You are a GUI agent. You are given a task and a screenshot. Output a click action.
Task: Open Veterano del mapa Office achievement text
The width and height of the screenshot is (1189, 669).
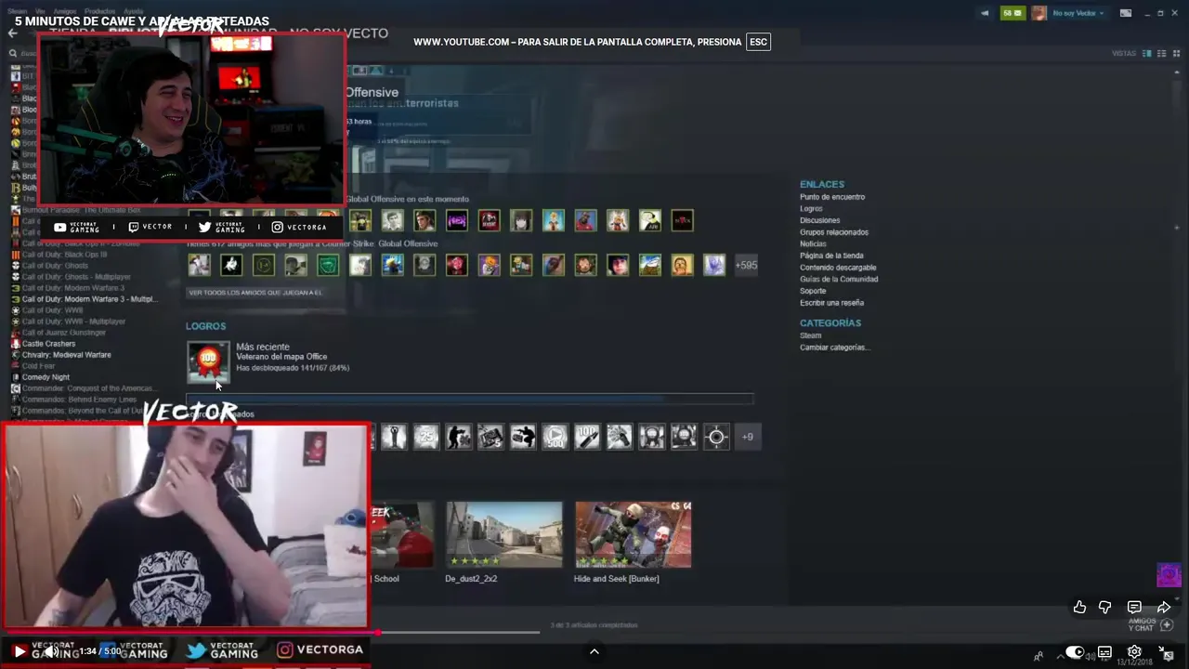coord(281,357)
